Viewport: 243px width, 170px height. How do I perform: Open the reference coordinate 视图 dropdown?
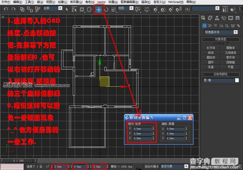click(x=126, y=8)
